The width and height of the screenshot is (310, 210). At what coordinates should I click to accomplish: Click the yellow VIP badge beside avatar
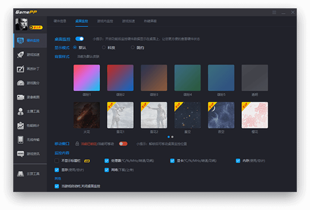(x=36, y=27)
